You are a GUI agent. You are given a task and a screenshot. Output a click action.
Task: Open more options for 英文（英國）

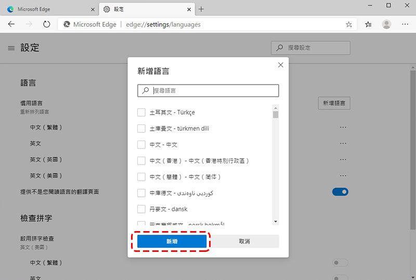tap(343, 159)
